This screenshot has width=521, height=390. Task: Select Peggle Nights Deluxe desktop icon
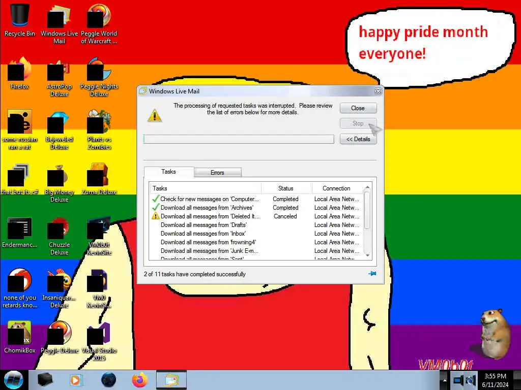coord(99,76)
